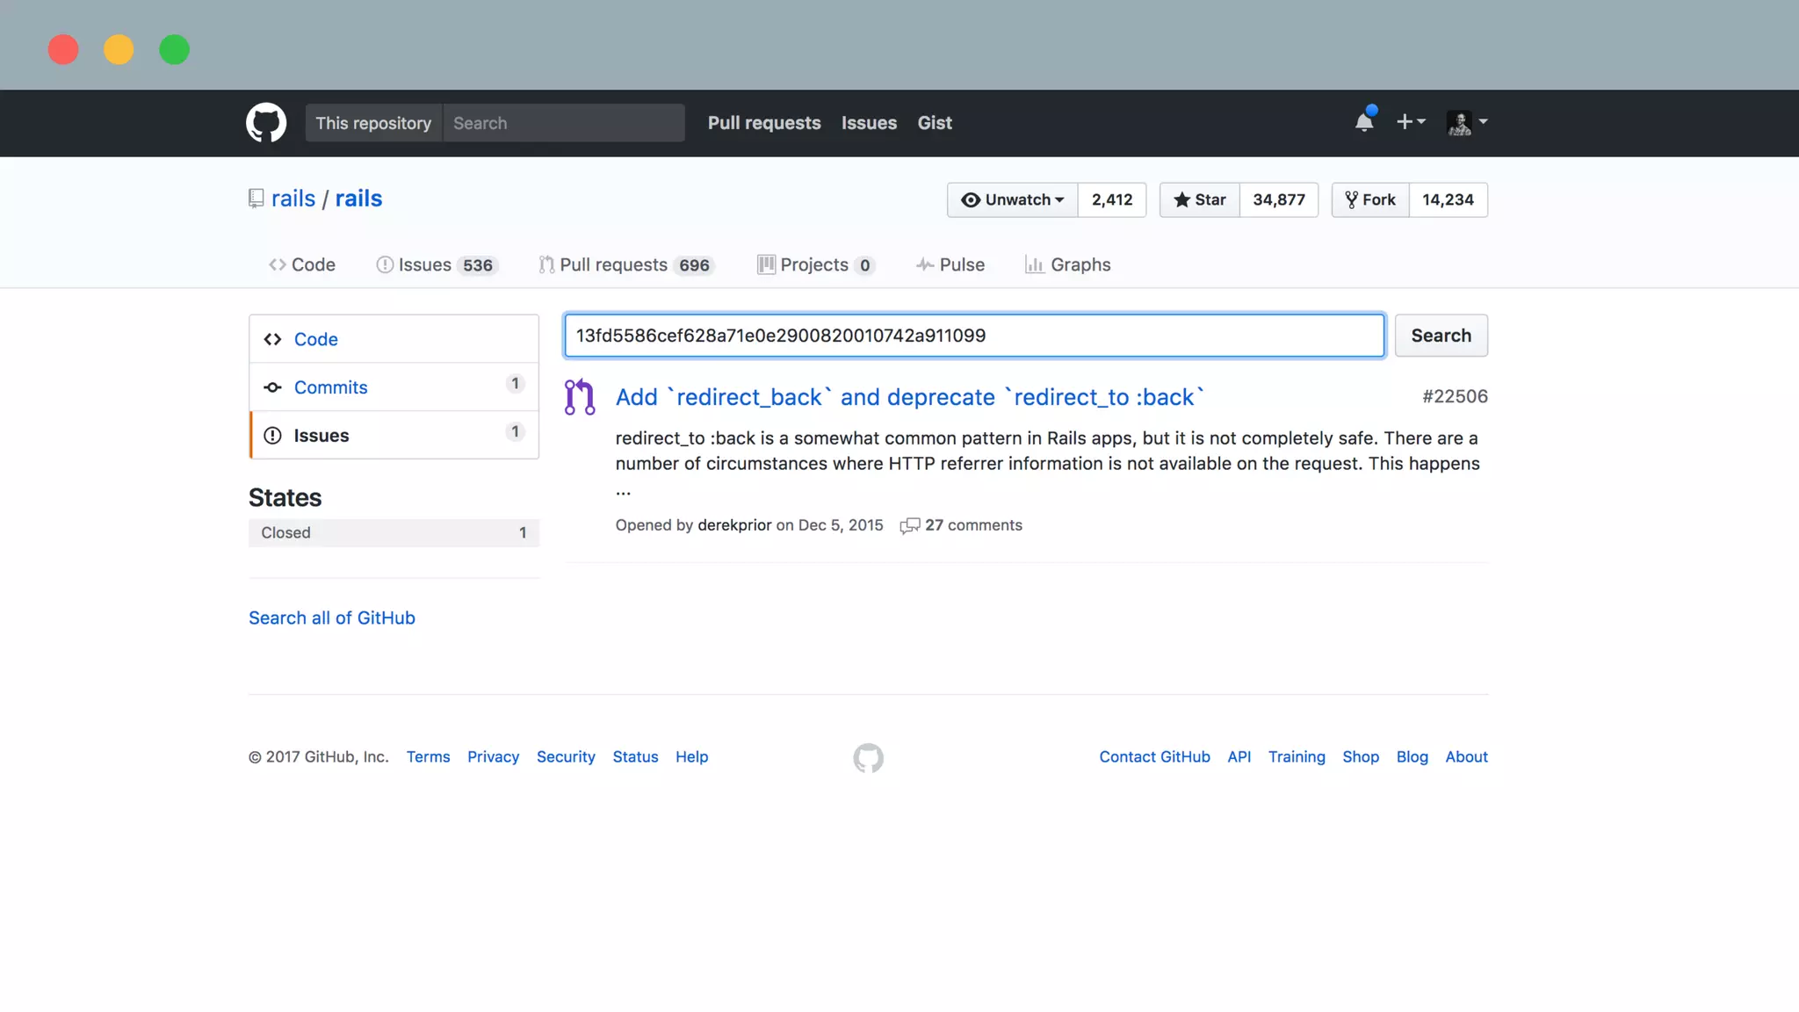Click the pull request icon beside result
1799x1012 pixels.
(x=580, y=397)
